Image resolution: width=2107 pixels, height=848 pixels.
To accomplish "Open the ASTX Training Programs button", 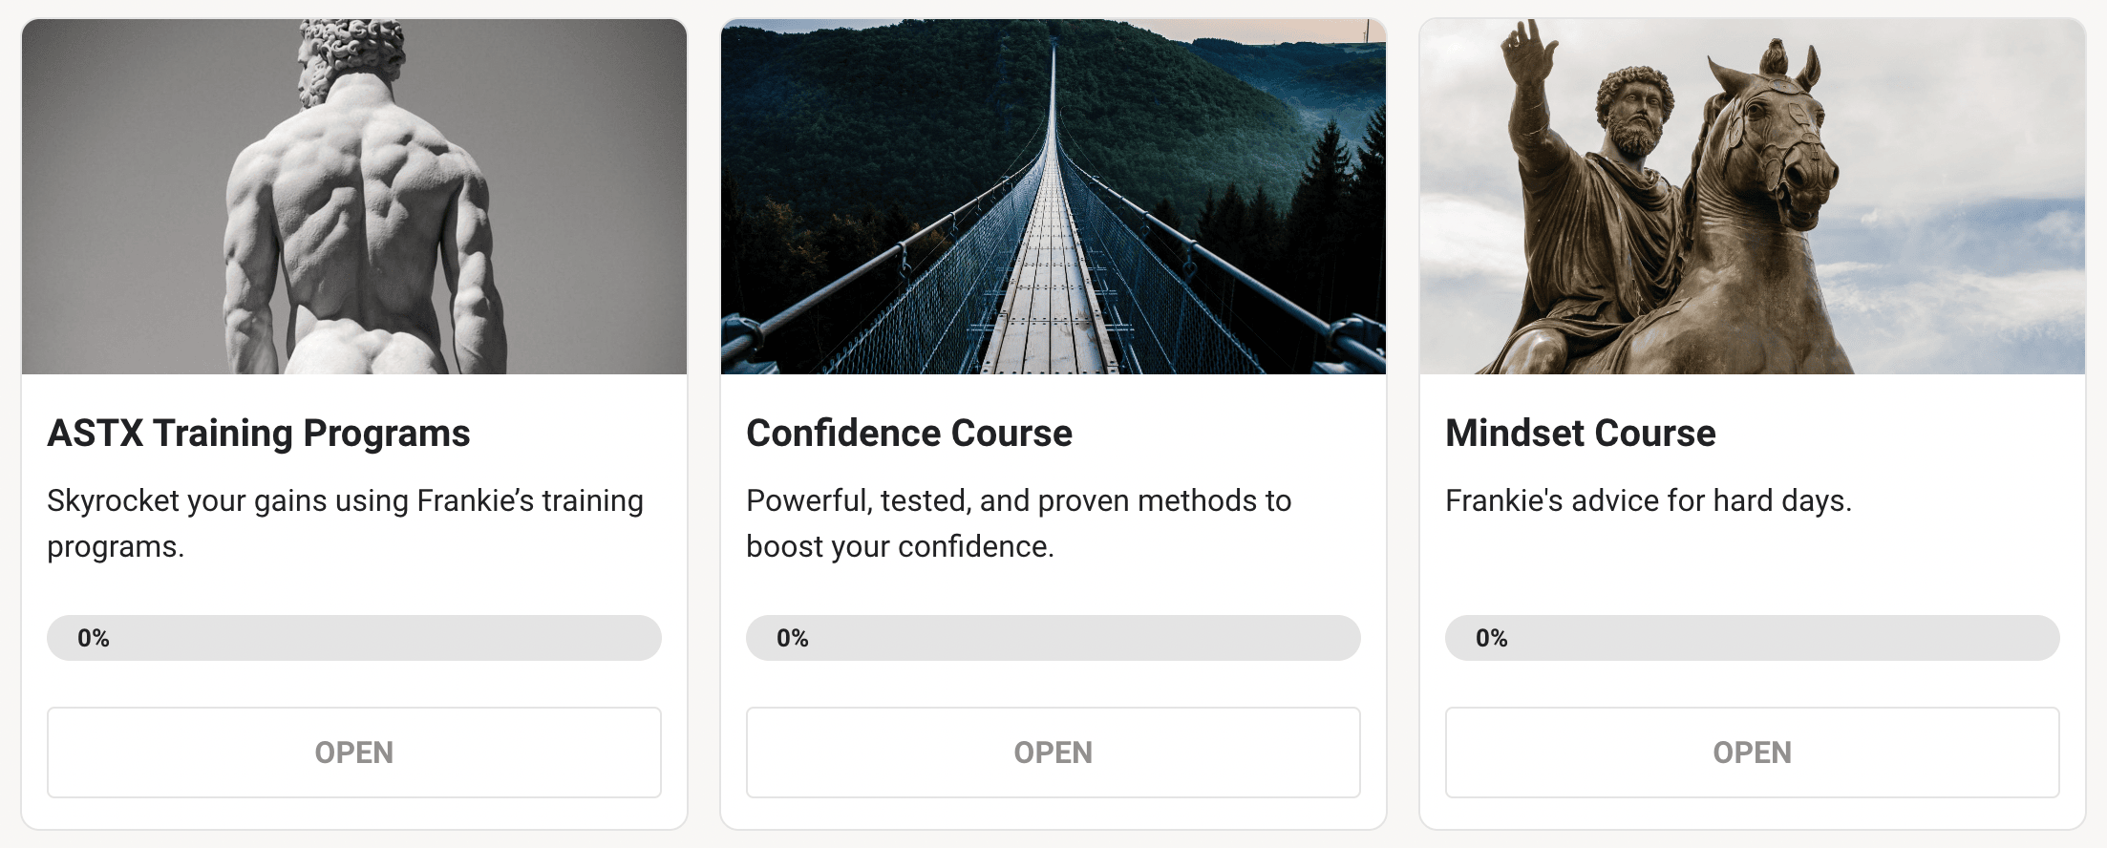I will click(x=354, y=753).
